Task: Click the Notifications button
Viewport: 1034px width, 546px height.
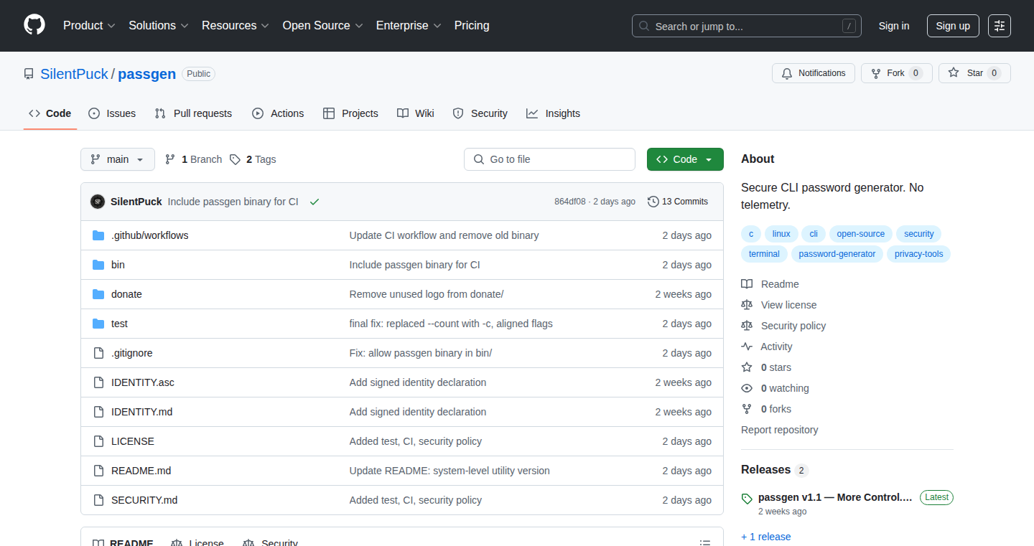Action: point(814,73)
